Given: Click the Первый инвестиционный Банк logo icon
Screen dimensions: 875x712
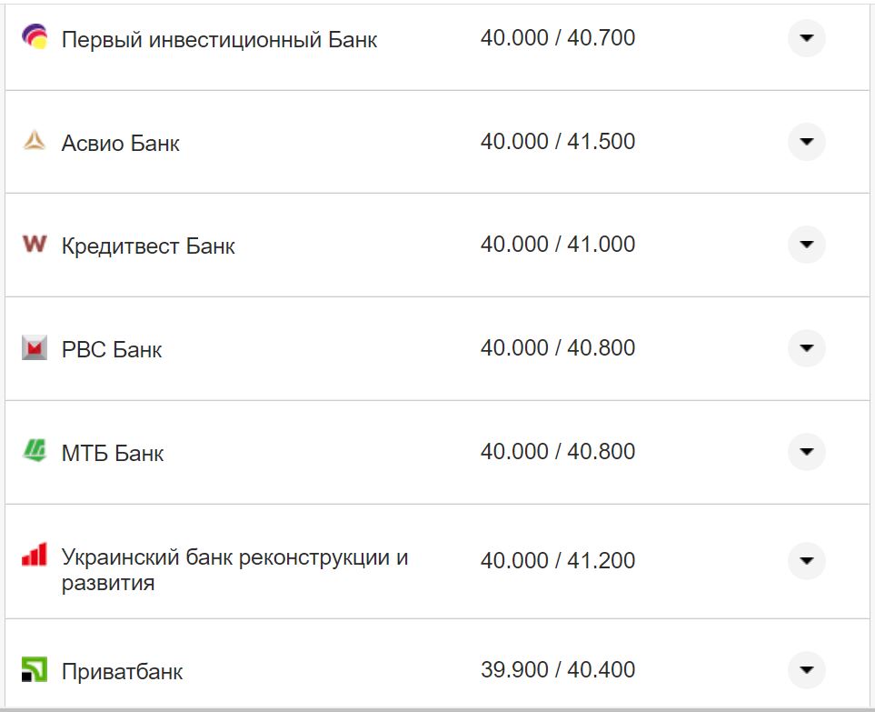Looking at the screenshot, I should (35, 38).
